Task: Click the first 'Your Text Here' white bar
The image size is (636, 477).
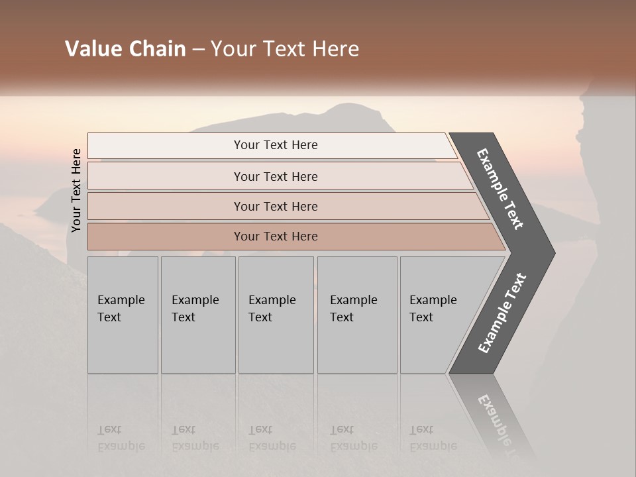Action: tap(272, 145)
